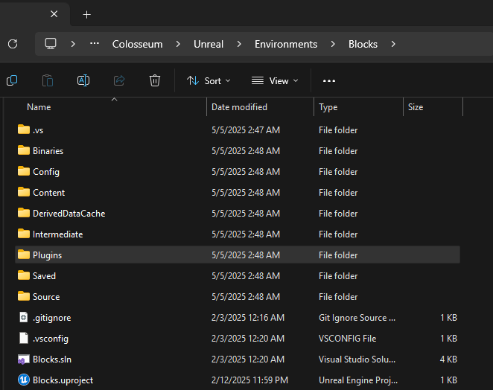
Task: Expand the chevron after Unreal
Action: pyautogui.click(x=239, y=44)
